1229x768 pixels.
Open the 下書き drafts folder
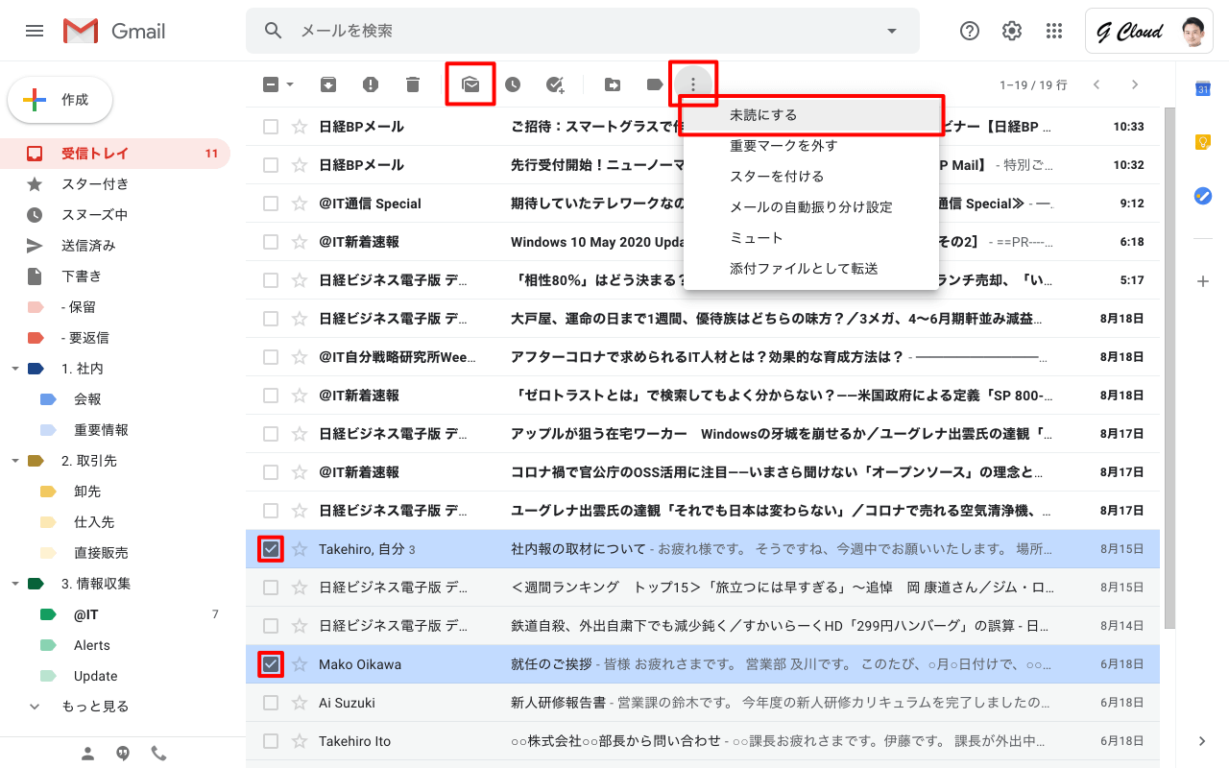pyautogui.click(x=115, y=276)
